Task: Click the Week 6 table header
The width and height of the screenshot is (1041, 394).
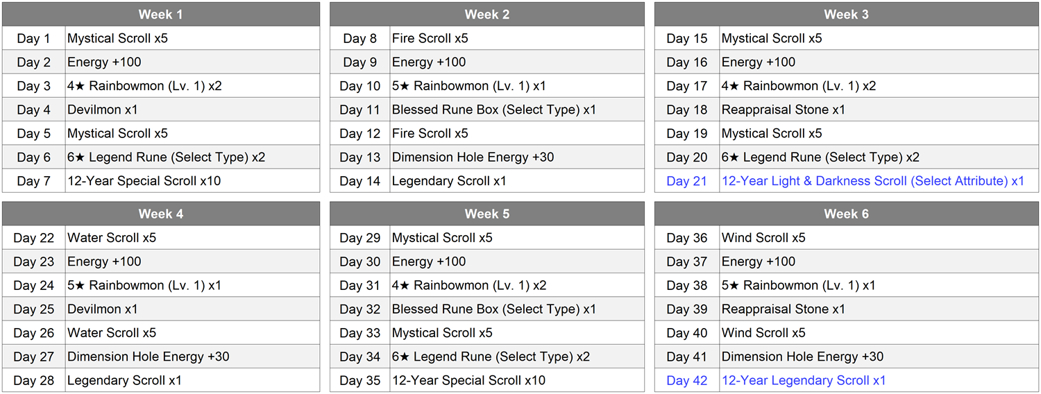Action: click(846, 214)
